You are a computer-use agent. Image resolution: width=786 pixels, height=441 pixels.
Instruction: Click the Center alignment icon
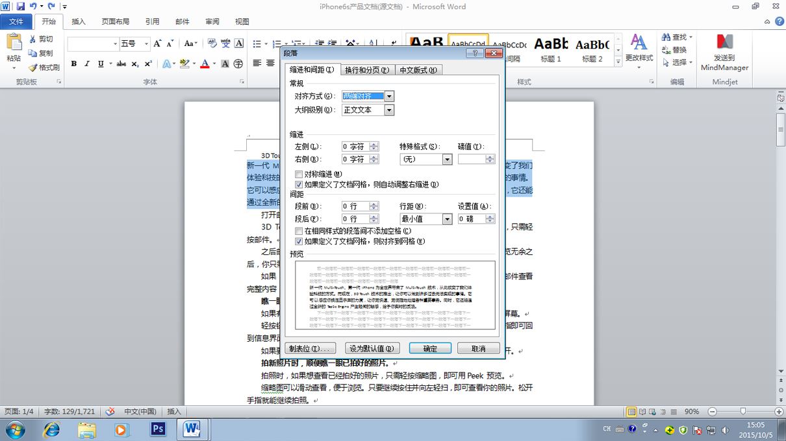tap(270, 64)
